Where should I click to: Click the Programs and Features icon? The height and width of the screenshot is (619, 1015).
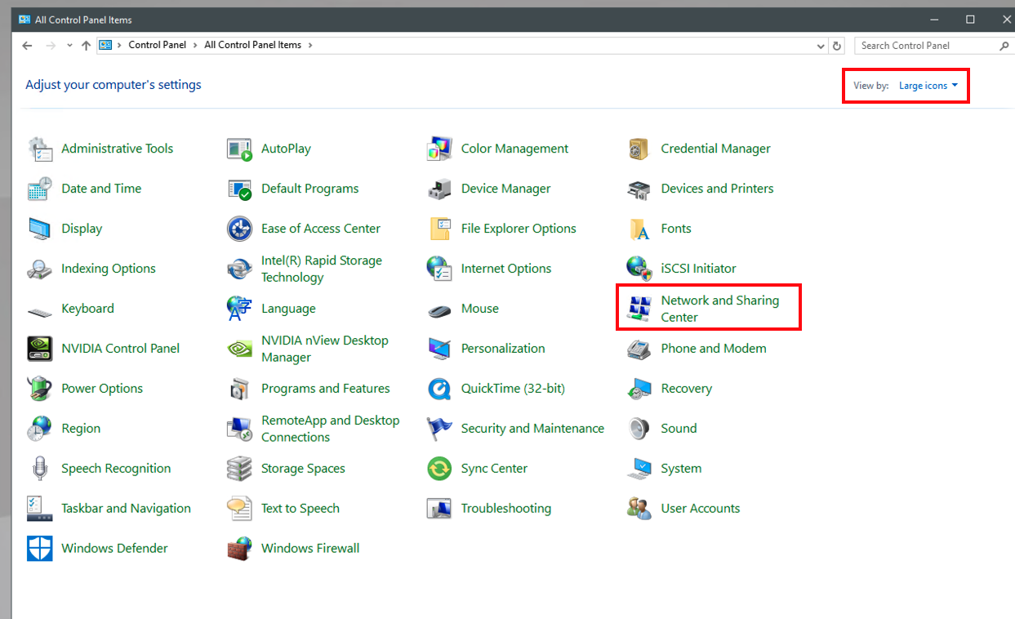click(239, 389)
